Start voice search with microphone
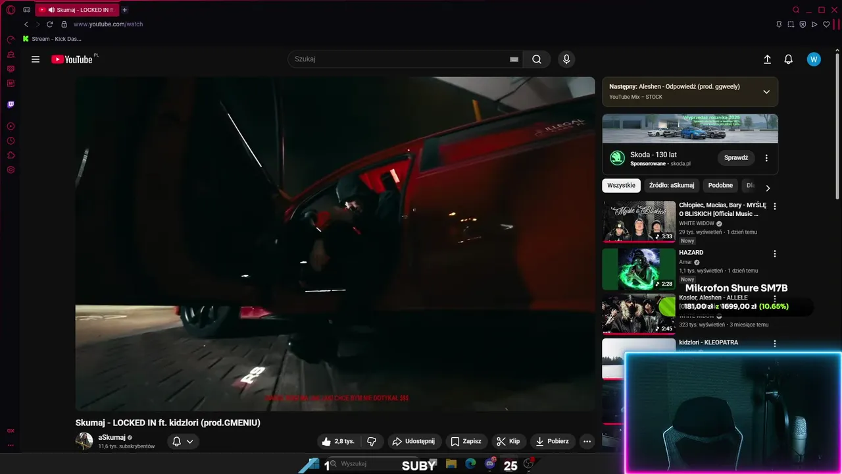842x474 pixels. (x=566, y=59)
